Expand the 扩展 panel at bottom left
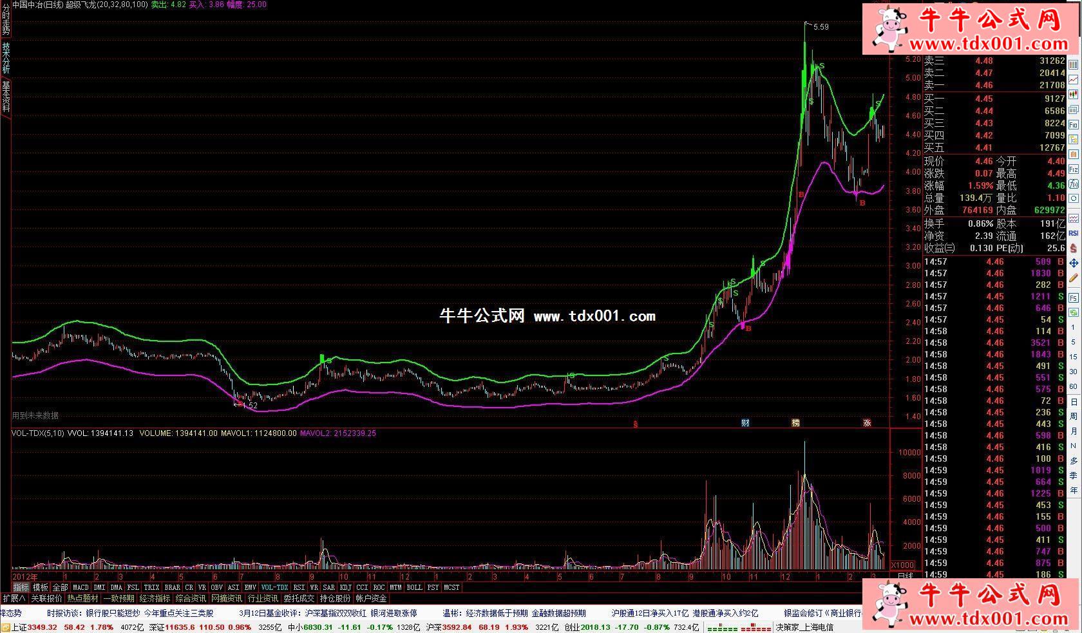 click(x=14, y=598)
